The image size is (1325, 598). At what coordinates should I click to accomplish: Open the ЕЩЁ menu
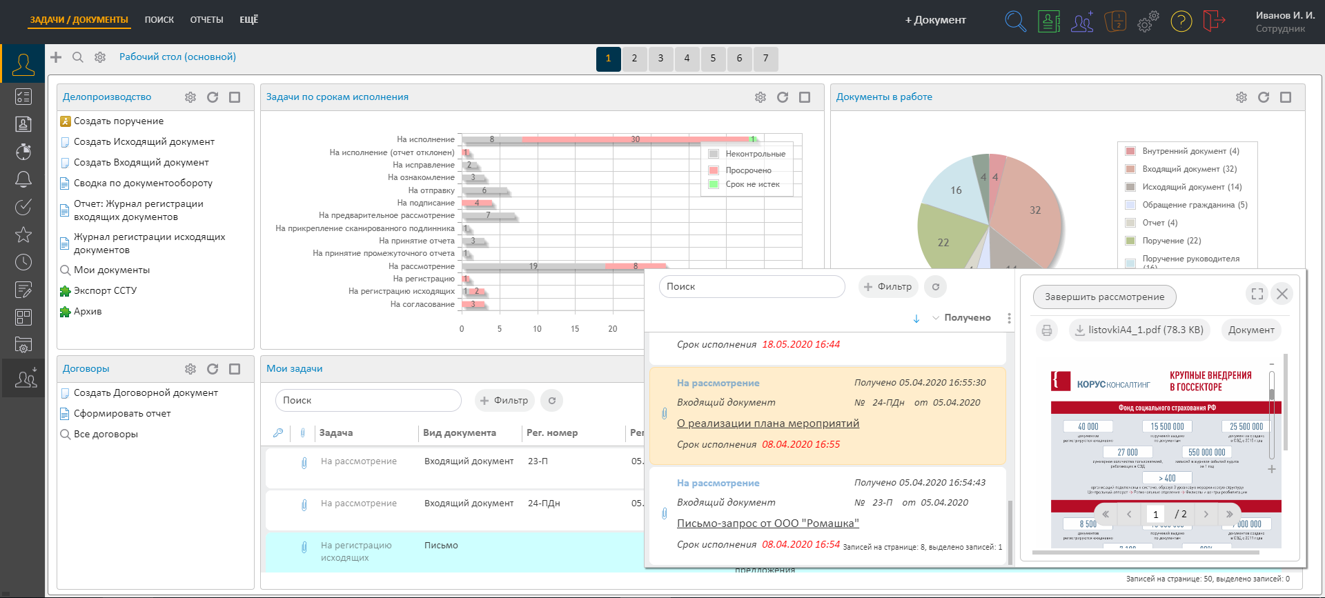[x=248, y=20]
